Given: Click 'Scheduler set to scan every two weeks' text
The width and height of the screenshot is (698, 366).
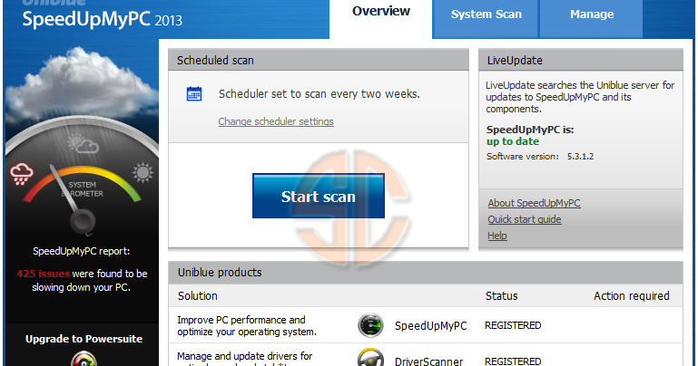Looking at the screenshot, I should [x=320, y=94].
